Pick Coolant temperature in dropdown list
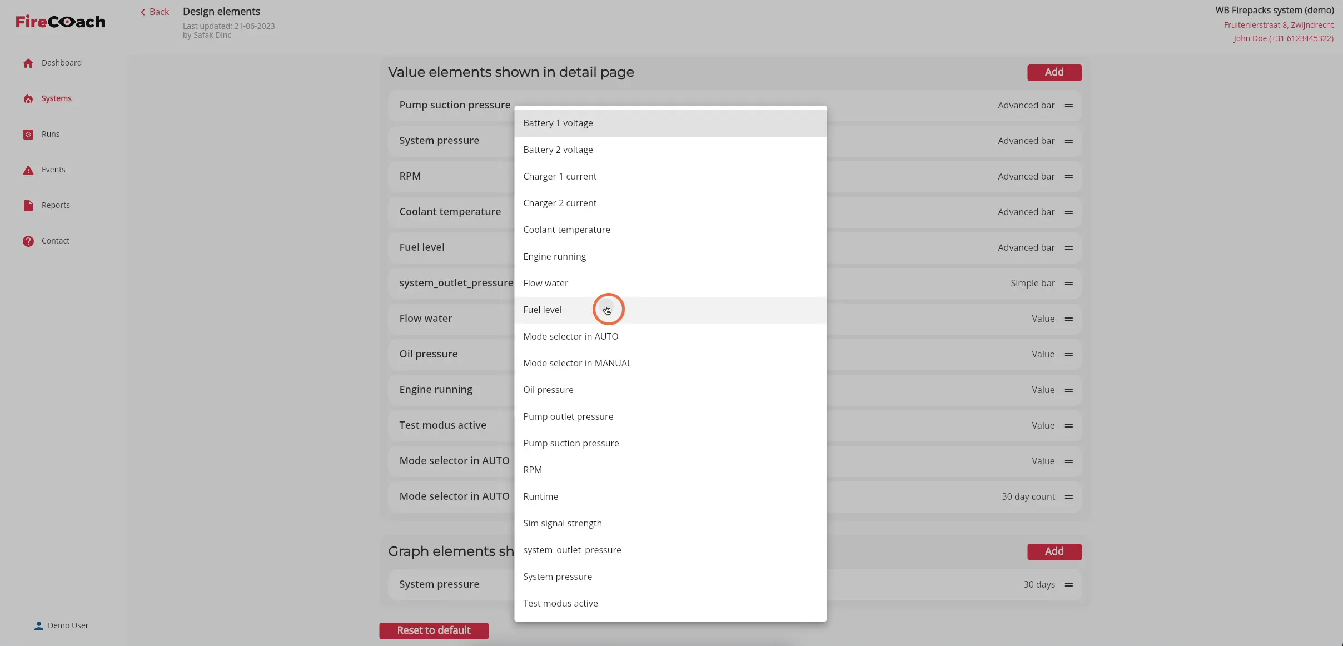The width and height of the screenshot is (1343, 646). 670,230
